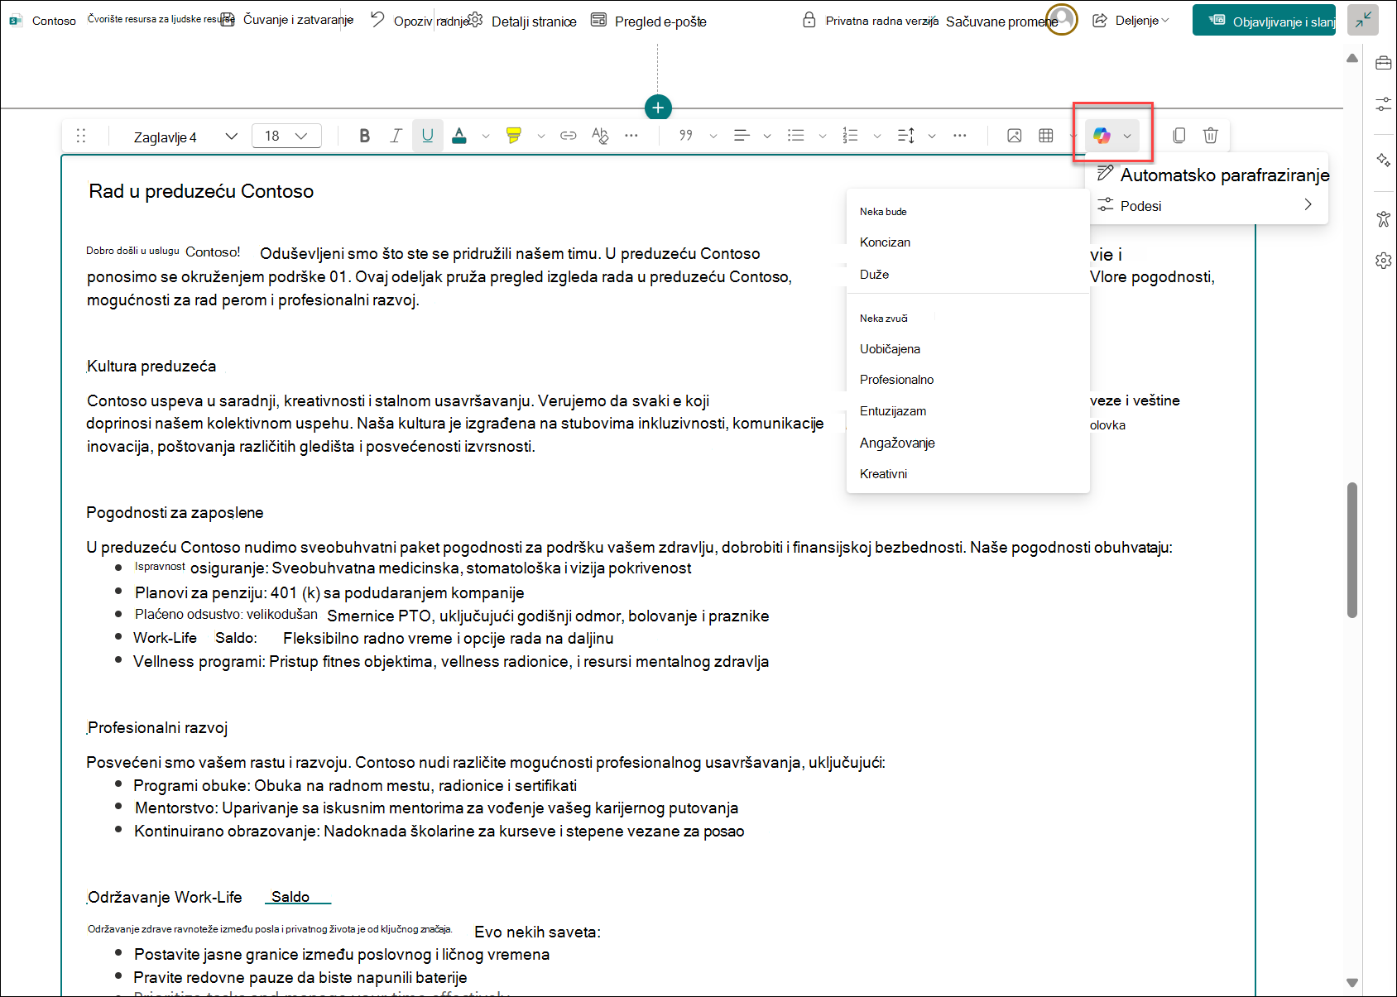Open the Deljenje share menu
The height and width of the screenshot is (997, 1397).
pyautogui.click(x=1131, y=21)
